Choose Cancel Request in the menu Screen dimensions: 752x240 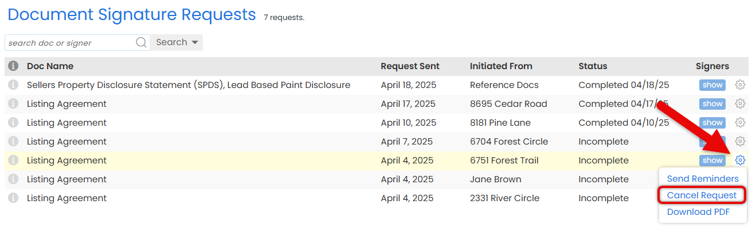[x=702, y=195]
